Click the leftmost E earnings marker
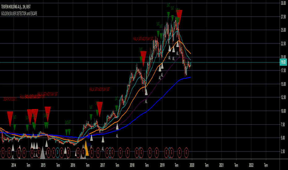 tap(3, 152)
